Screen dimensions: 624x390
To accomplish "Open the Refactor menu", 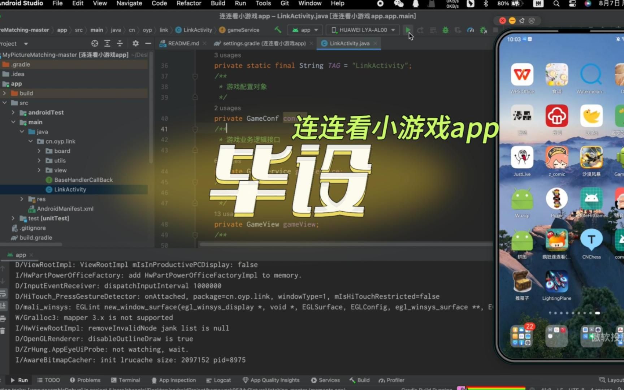I will pyautogui.click(x=188, y=3).
